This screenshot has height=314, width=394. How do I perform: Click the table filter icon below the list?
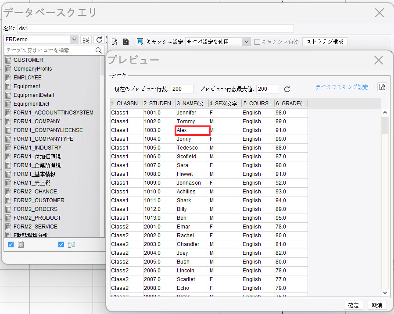click(21, 244)
